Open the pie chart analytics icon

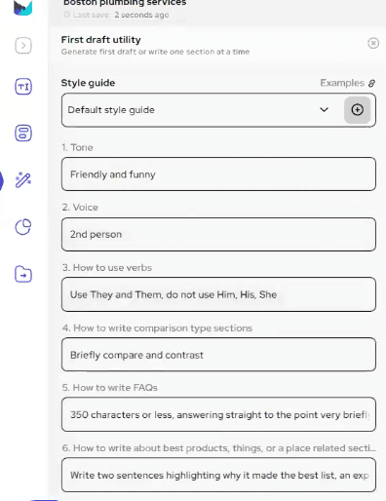(23, 227)
